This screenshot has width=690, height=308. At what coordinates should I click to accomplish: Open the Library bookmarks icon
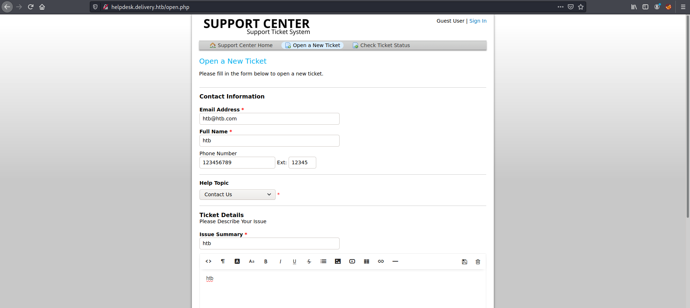634,7
